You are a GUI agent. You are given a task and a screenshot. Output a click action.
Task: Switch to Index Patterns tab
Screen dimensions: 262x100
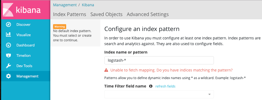click(69, 14)
